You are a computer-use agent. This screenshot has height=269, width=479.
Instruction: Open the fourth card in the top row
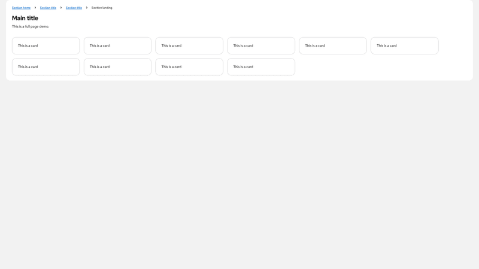261,45
